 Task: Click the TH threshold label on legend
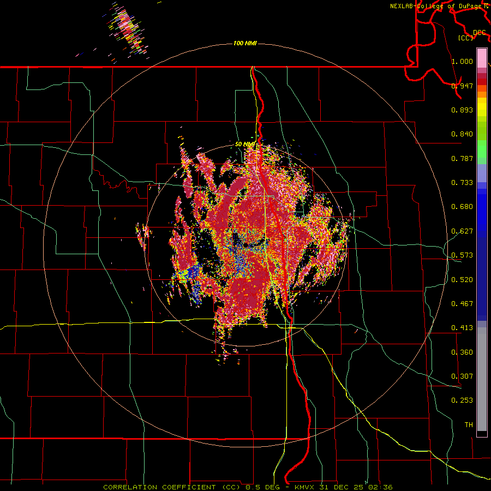(x=469, y=425)
